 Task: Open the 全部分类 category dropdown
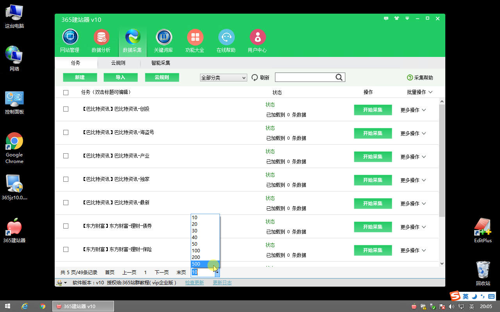[x=223, y=78]
